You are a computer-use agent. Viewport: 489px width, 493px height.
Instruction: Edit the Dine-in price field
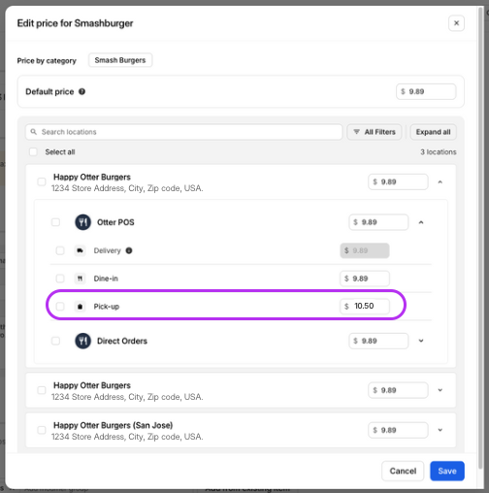point(365,279)
